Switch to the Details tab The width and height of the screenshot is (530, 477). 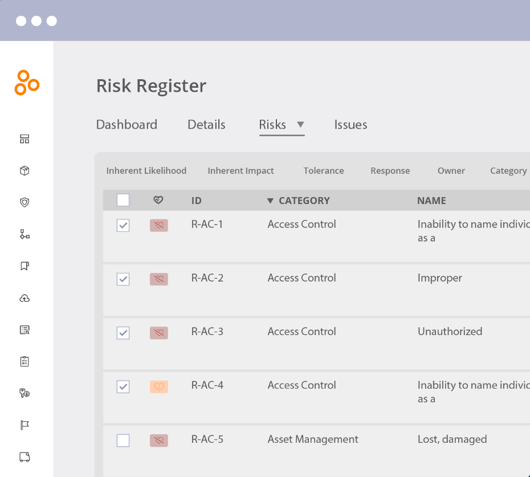tap(206, 124)
